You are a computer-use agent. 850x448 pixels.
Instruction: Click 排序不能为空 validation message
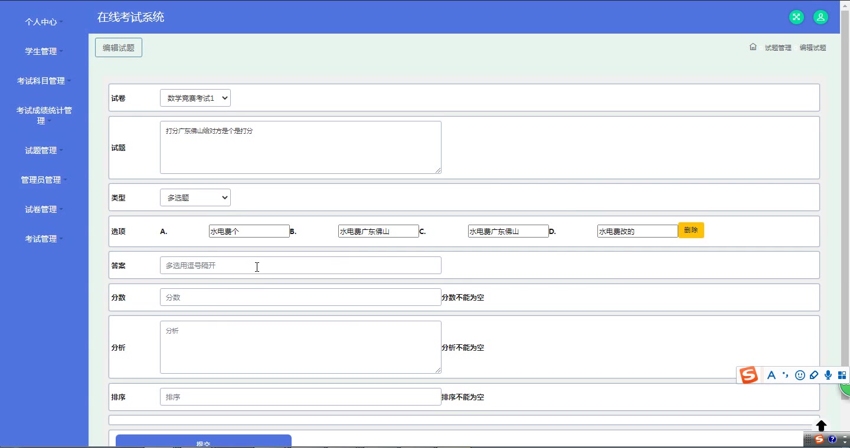tap(463, 397)
